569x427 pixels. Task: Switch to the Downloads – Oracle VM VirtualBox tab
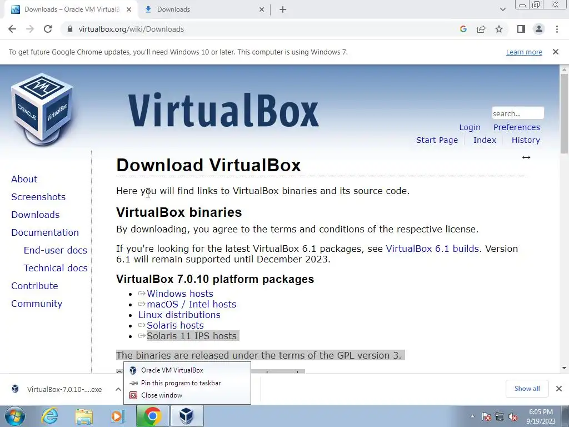[x=71, y=9]
